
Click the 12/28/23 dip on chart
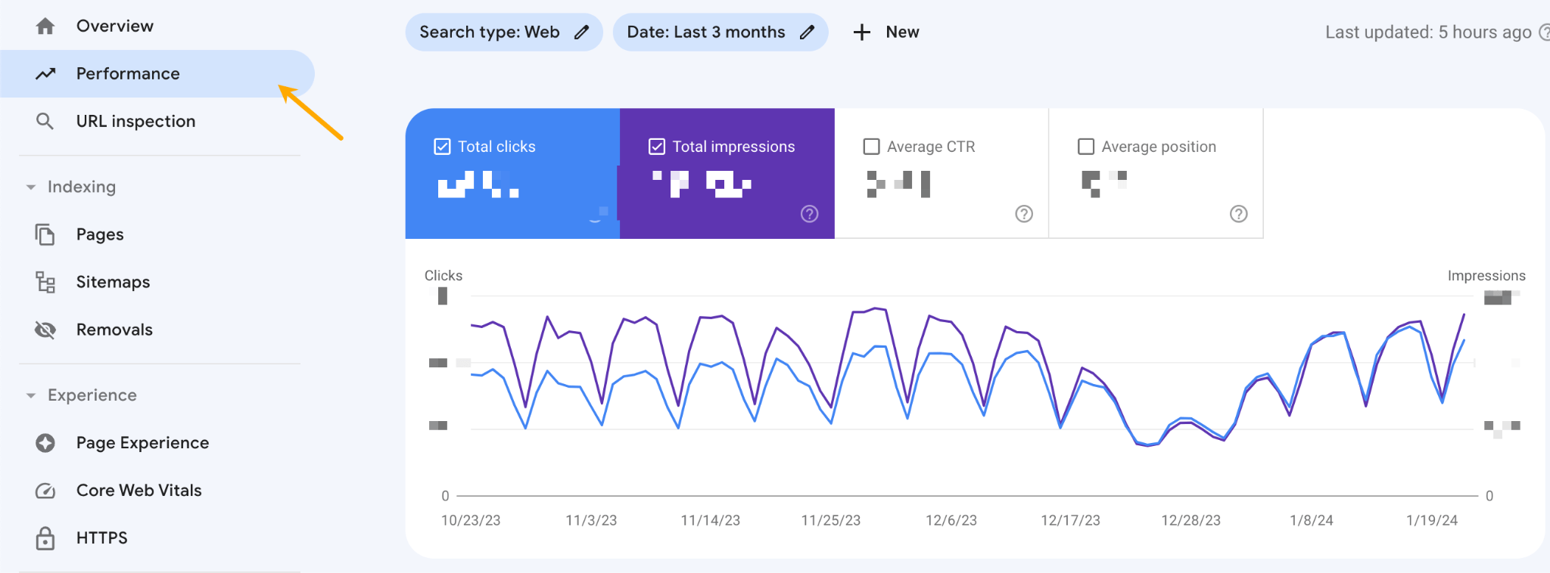point(1148,444)
